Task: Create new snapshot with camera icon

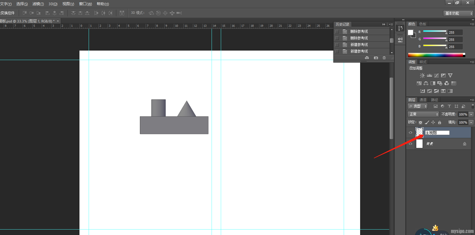Action: point(376,58)
